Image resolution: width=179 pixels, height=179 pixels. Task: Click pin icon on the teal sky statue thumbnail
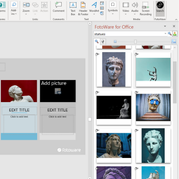pos(137,54)
